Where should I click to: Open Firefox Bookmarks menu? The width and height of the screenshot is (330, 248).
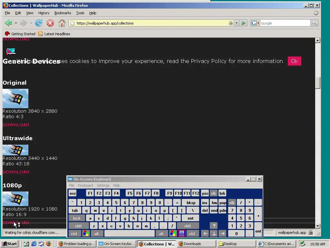(x=63, y=13)
